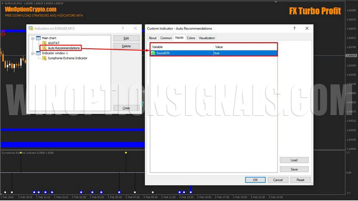Click the green SoundON variable icon
The width and height of the screenshot is (358, 201).
pyautogui.click(x=153, y=53)
